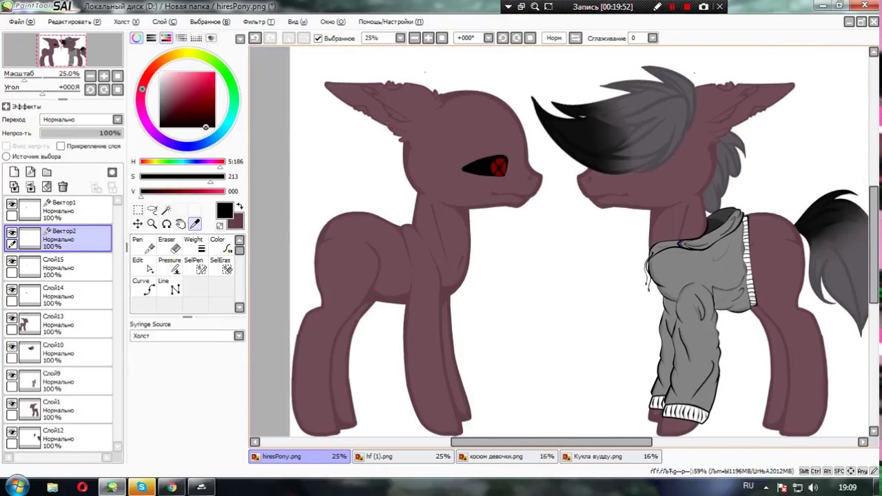The height and width of the screenshot is (496, 882).
Task: Select the rectangular selection tool
Action: point(138,210)
